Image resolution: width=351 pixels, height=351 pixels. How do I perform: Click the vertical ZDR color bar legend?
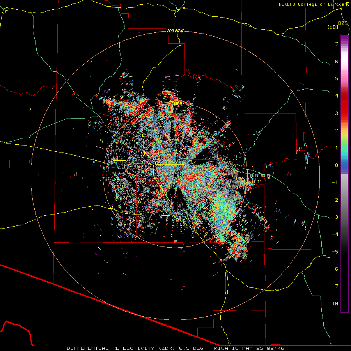(x=344, y=173)
